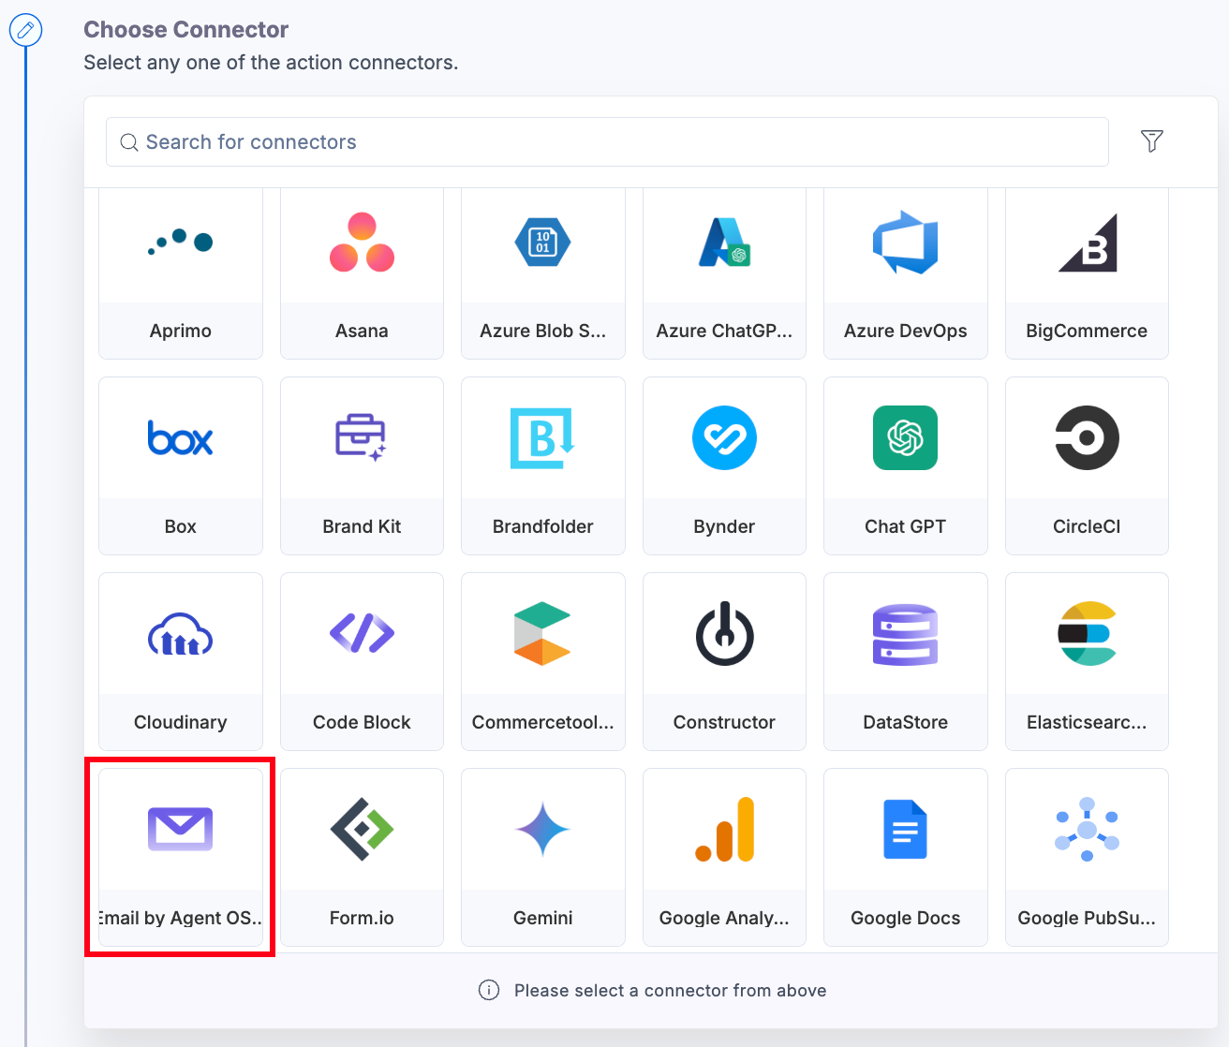Choose the Google Docs connector
Image resolution: width=1229 pixels, height=1047 pixels.
[x=905, y=857]
